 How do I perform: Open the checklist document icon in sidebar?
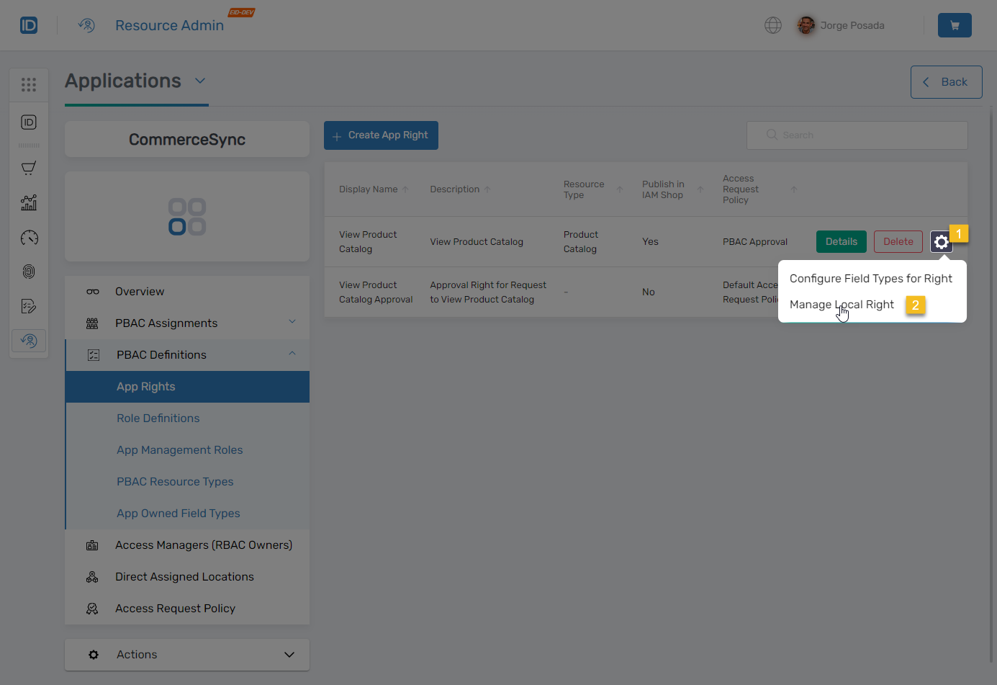29,305
